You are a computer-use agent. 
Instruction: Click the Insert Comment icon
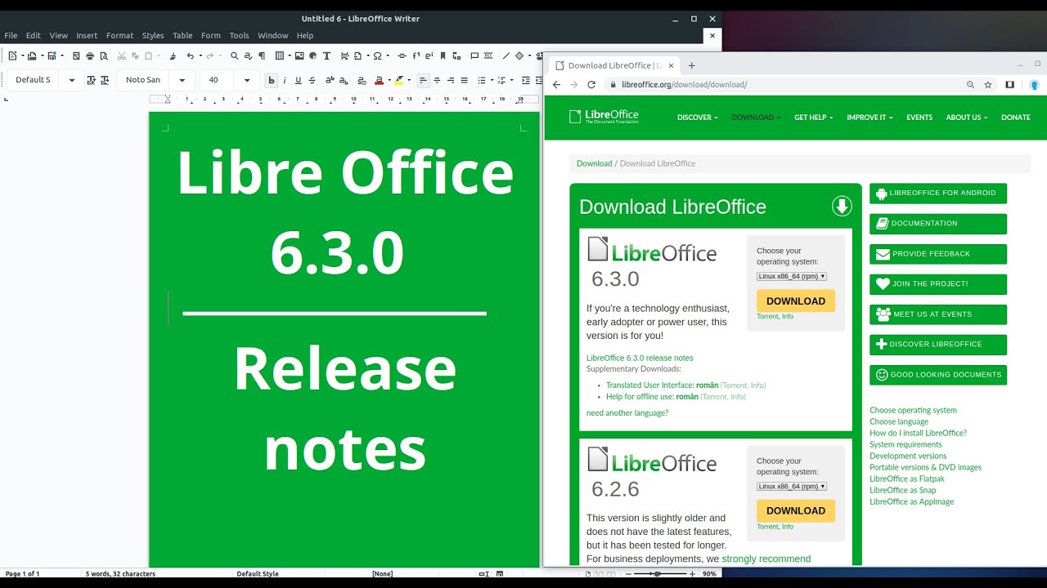(474, 56)
